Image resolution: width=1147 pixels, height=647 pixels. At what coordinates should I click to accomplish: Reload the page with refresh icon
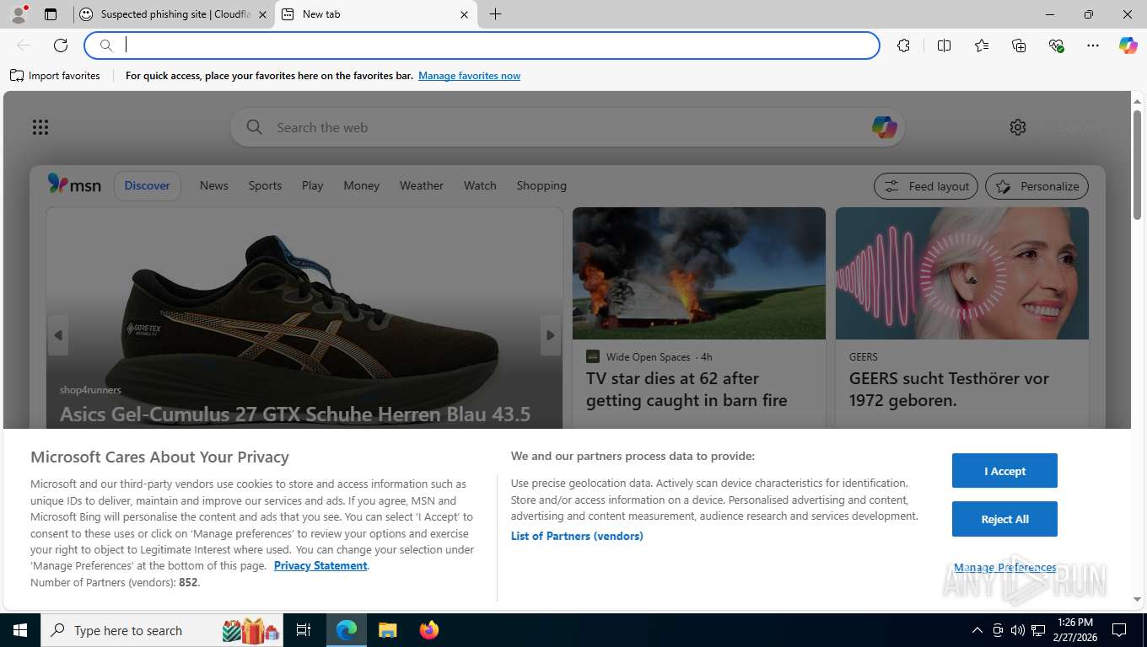click(61, 45)
